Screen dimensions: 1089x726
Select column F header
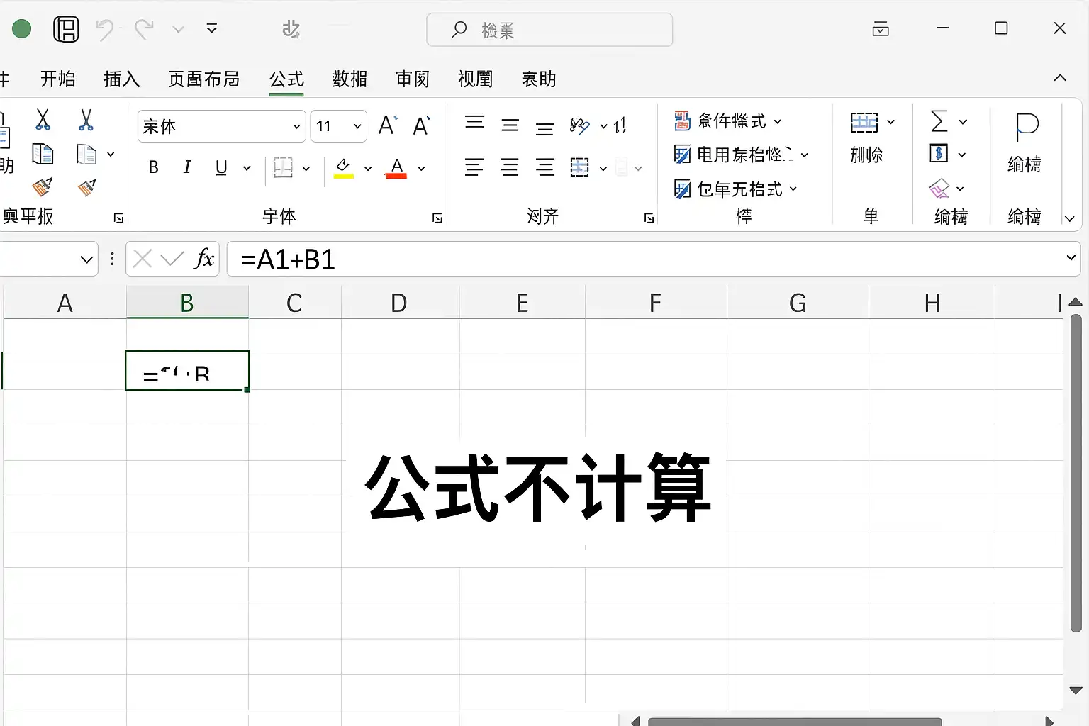(655, 303)
